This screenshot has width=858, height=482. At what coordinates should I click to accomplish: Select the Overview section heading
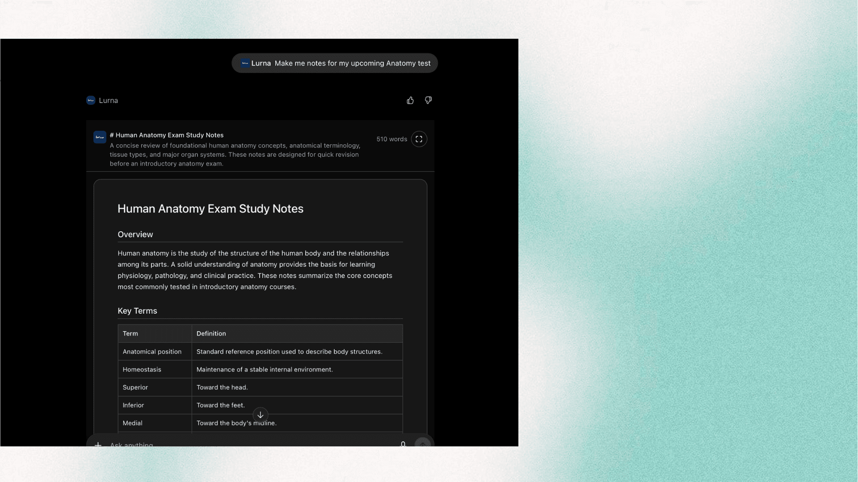[x=135, y=234]
